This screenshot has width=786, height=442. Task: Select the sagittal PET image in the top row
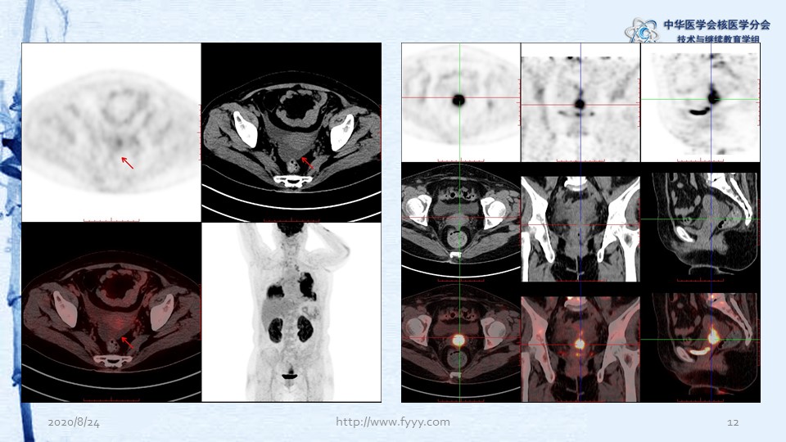pyautogui.click(x=700, y=102)
